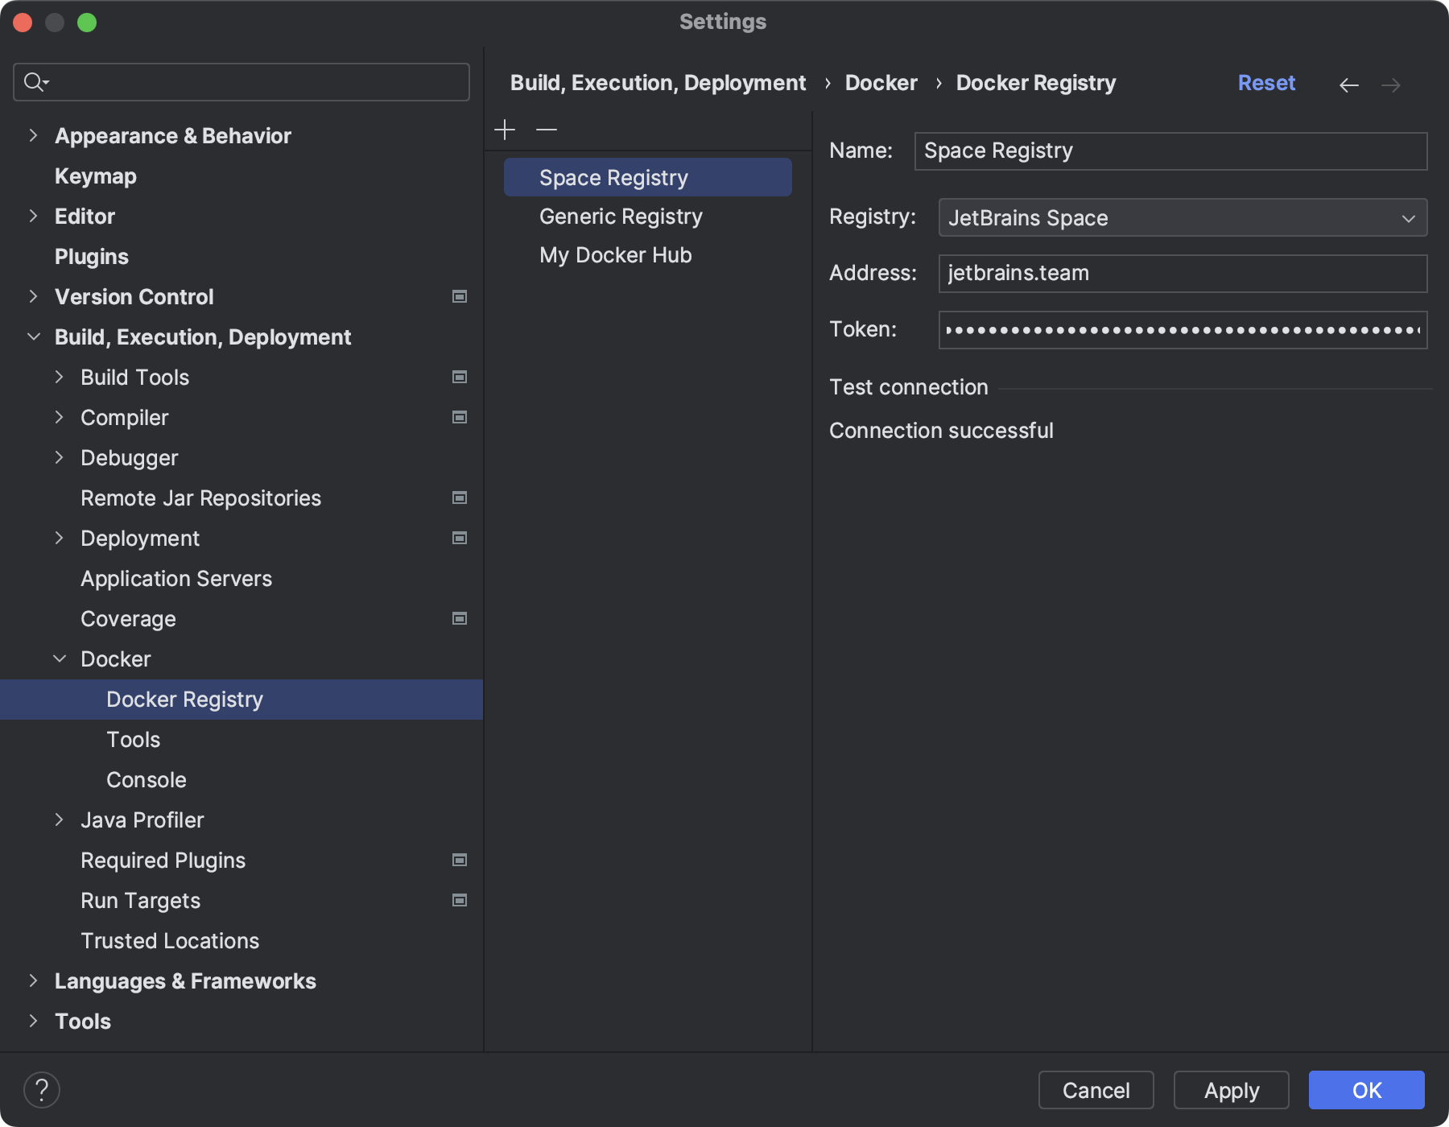Select My Docker Hub from the registry list
Image resolution: width=1449 pixels, height=1127 pixels.
615,254
